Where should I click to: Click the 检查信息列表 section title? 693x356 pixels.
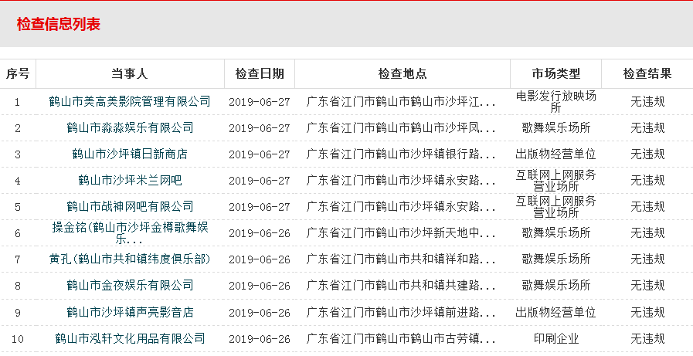pos(59,24)
